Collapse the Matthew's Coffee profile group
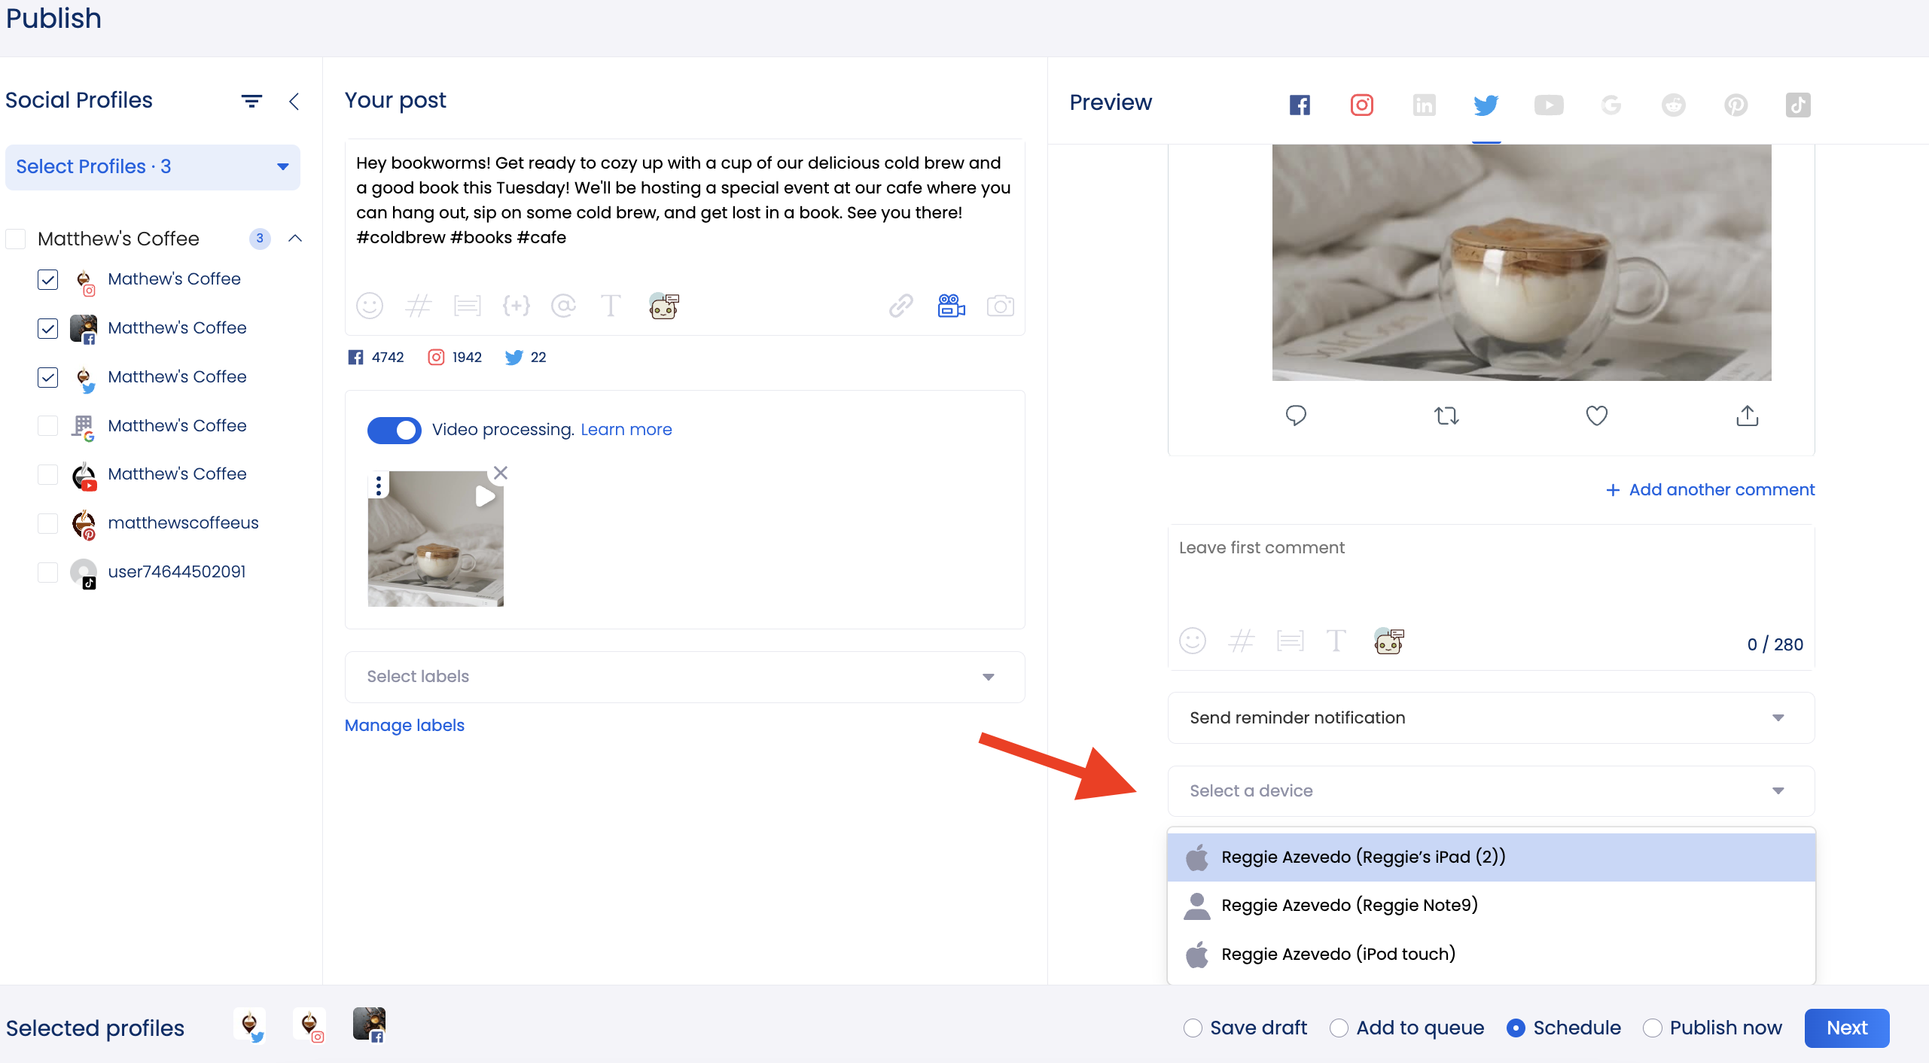Screen dimensions: 1929x1063 pos(295,239)
